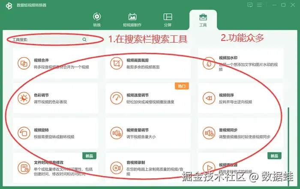Viewport: 300px width, 189px height.
Task: Click the description 调整音频播放时延使音视频同步
Action: 245,137
